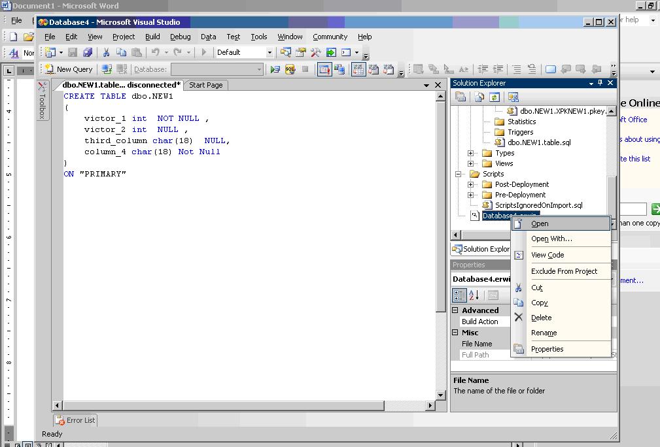The image size is (660, 447).
Task: Collapse the Scripts folder node
Action: (x=459, y=174)
